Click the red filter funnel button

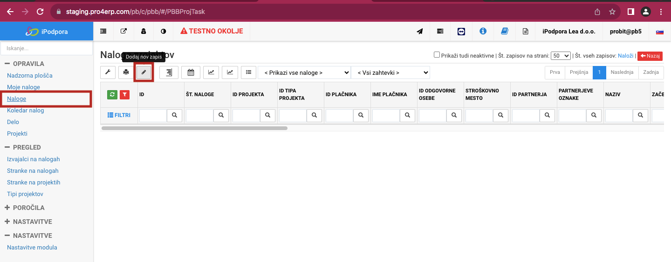click(x=124, y=94)
